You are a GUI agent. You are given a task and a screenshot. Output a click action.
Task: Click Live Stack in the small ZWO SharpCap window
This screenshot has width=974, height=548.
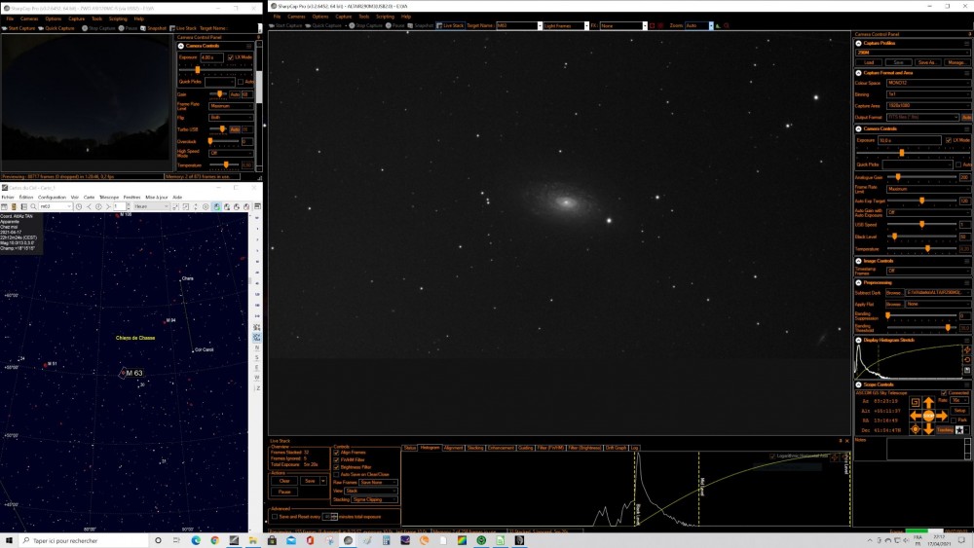183,28
